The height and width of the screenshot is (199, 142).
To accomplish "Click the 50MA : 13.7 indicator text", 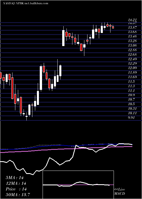I will click(18, 194).
